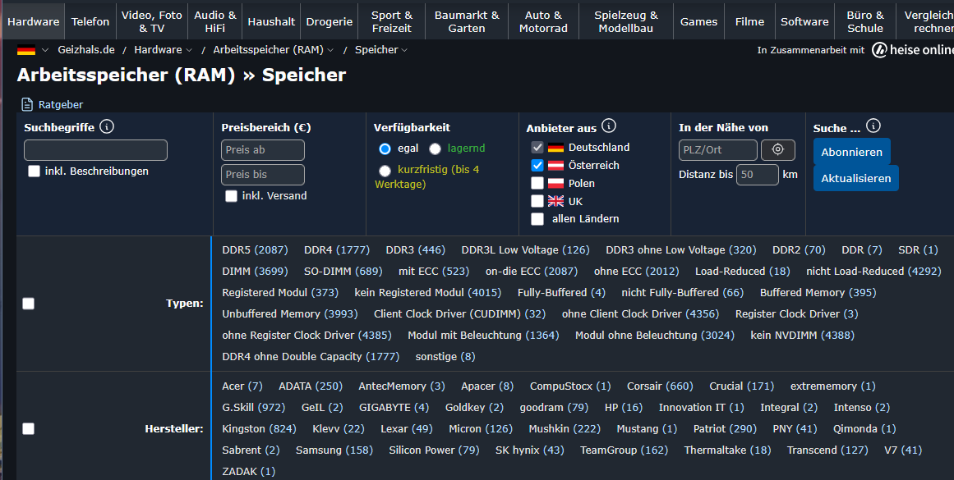Toggle the Deutschland vendor checkbox
954x480 pixels.
[537, 147]
